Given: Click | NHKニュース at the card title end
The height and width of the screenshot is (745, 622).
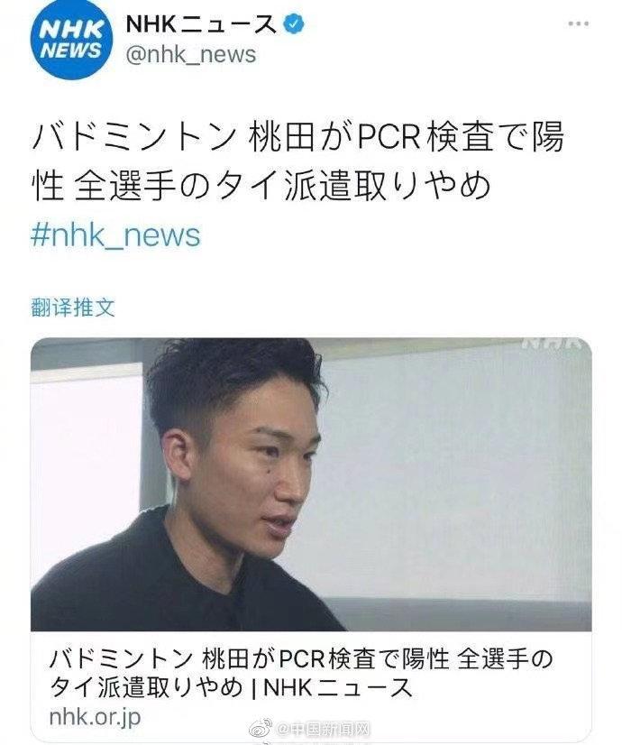Looking at the screenshot, I should pos(331,687).
